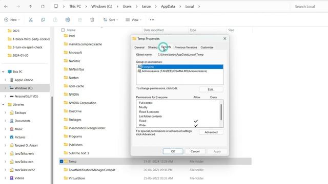Click the Copy icon in toolbar
Image resolution: width=328 pixels, height=184 pixels.
tap(43, 20)
